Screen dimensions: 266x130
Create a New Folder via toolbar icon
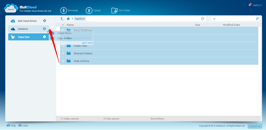pos(115,10)
